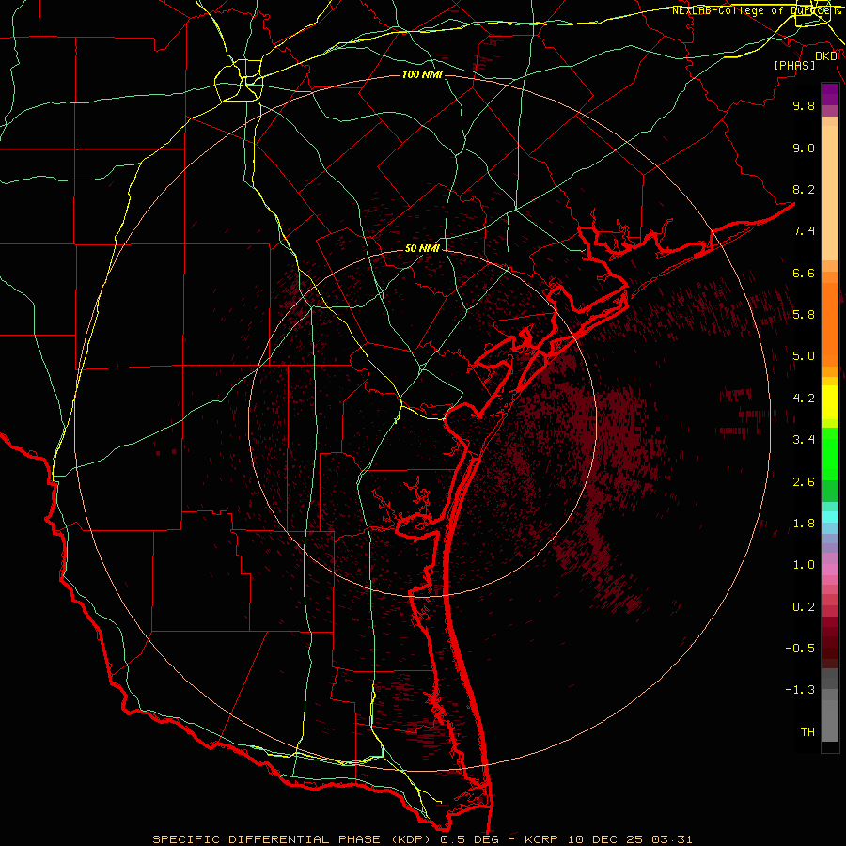Select the 3.4 legend value
The image size is (846, 846).
[804, 440]
